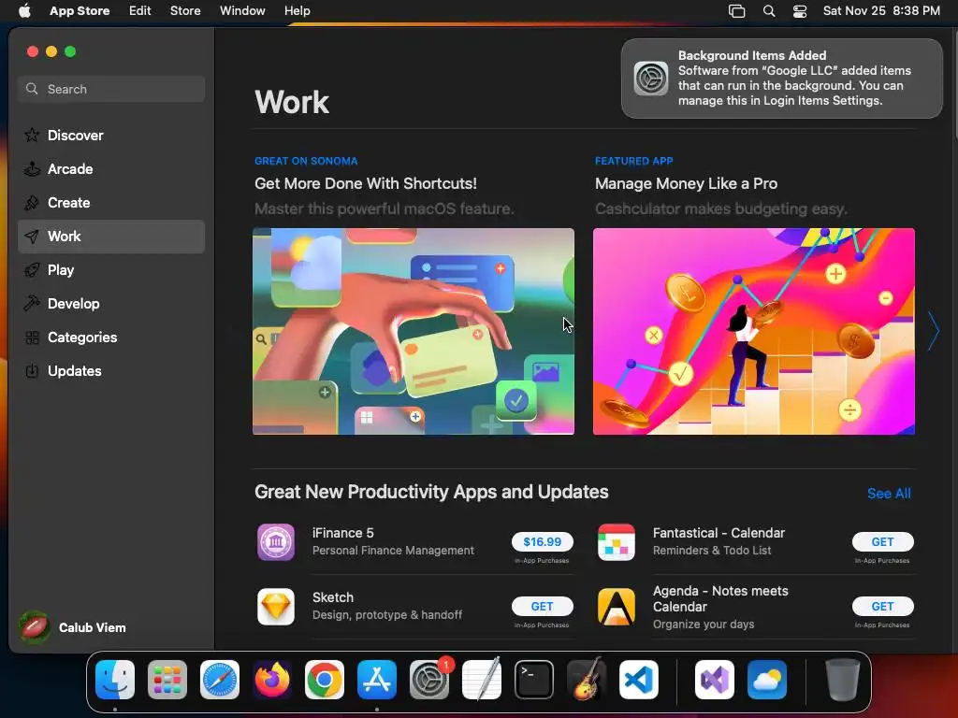958x718 pixels.
Task: Open the Arcade joystick icon in sidebar
Action: [32, 168]
